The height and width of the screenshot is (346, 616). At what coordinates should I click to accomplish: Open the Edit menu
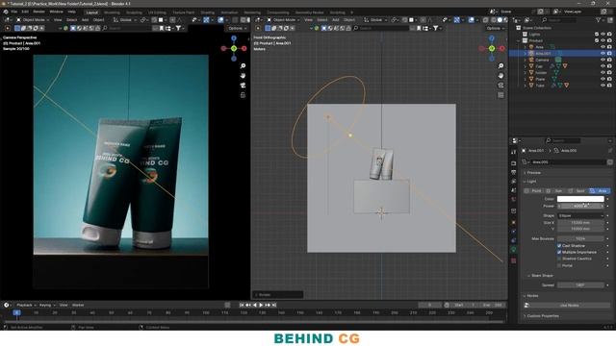tap(25, 12)
